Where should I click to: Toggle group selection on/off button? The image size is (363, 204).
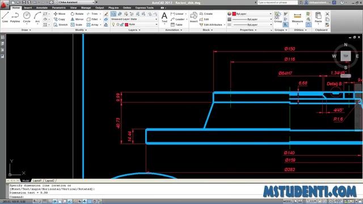[285, 24]
